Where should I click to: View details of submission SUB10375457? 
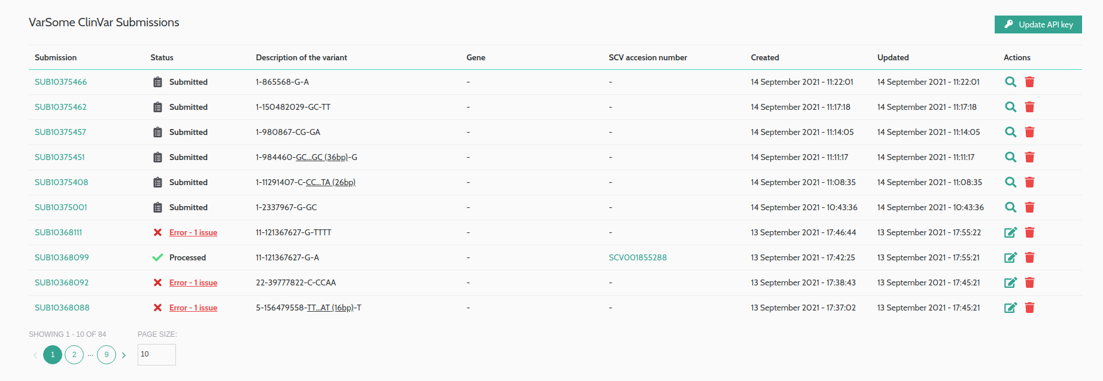coord(1010,132)
